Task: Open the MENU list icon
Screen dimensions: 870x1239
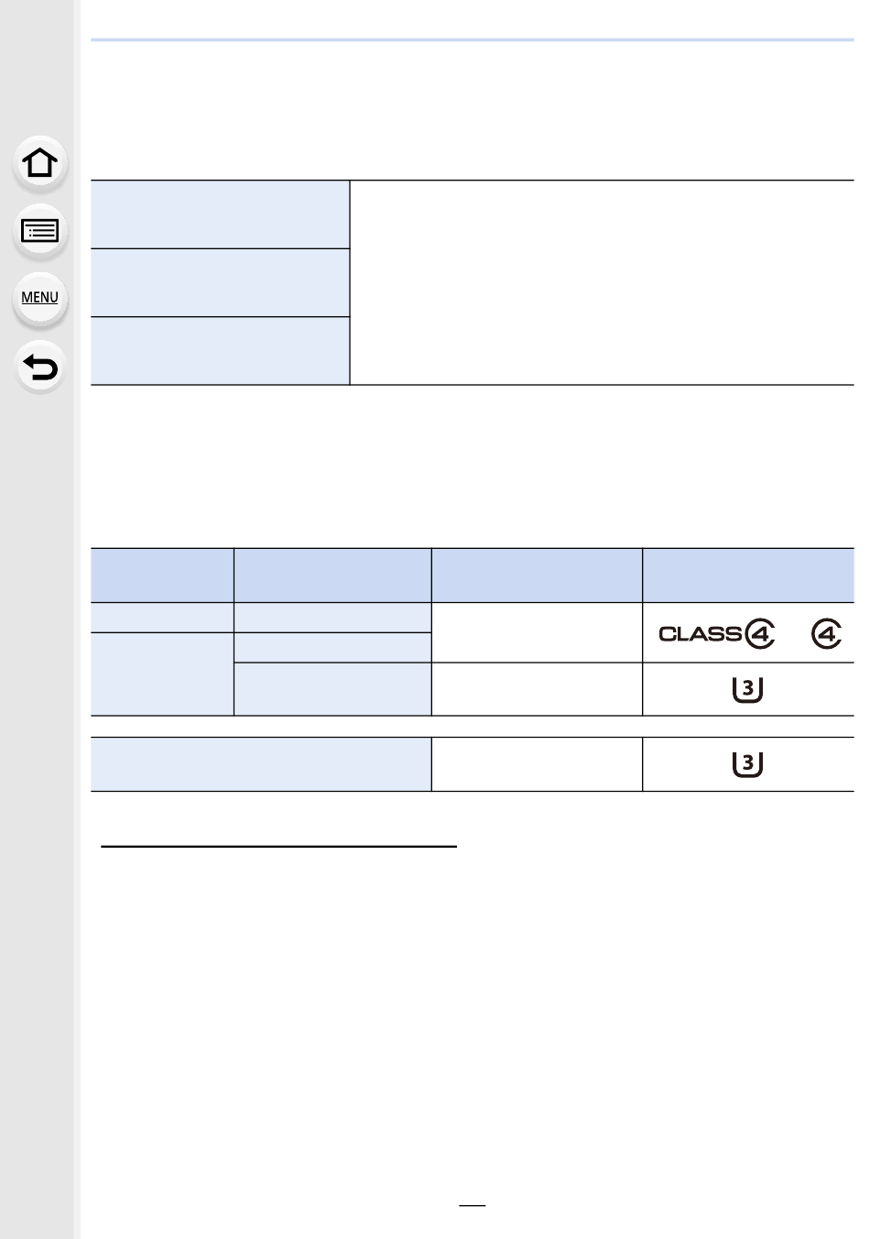Action: point(39,298)
